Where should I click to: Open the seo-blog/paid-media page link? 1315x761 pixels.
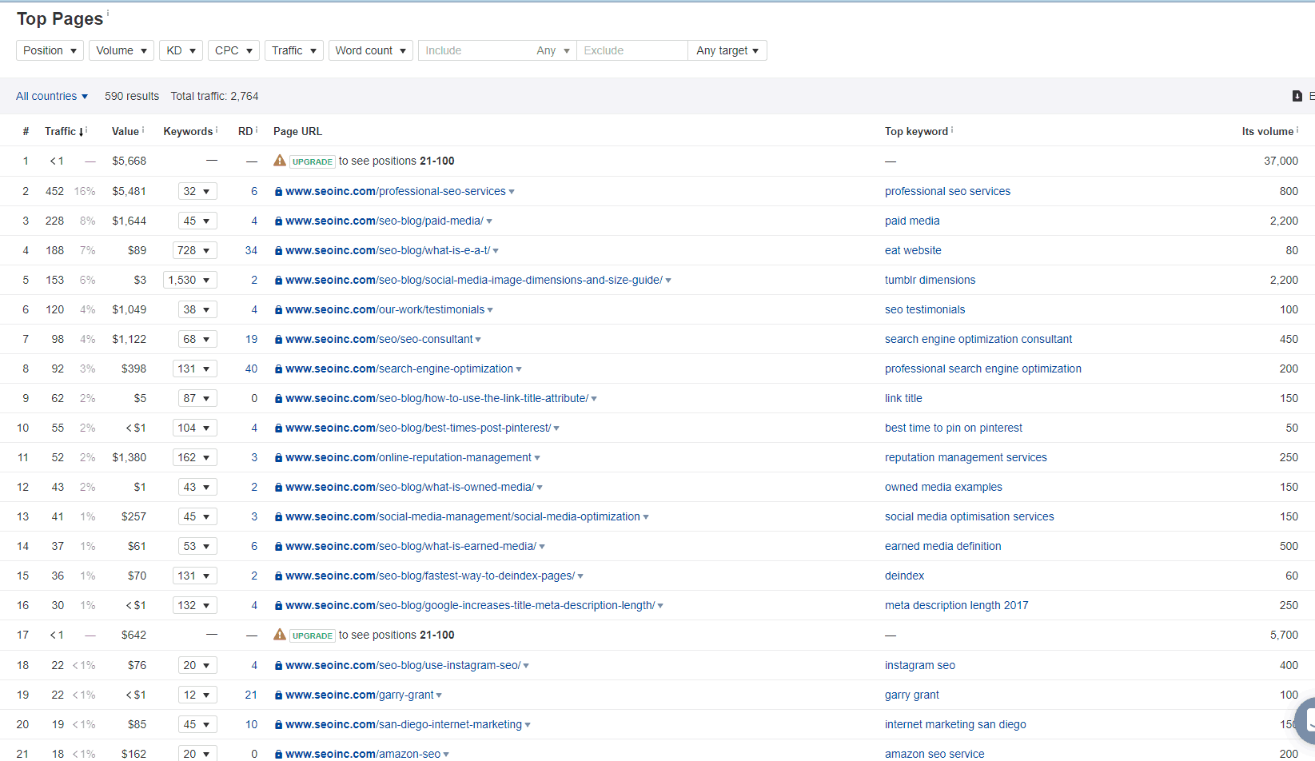[385, 221]
